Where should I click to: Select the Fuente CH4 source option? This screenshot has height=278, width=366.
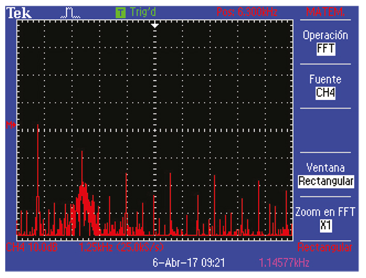[x=325, y=86]
